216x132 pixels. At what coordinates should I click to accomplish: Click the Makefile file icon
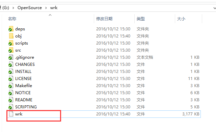pos(11,85)
